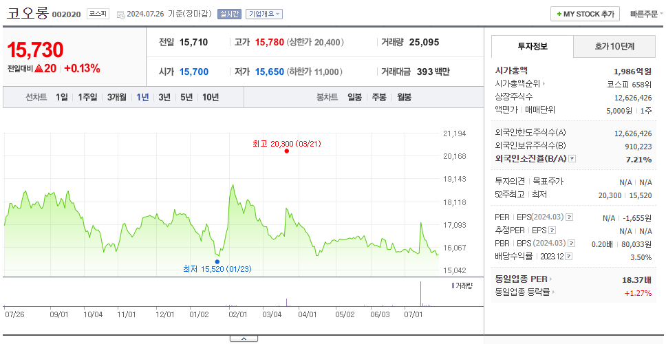Click the 18.37배 sector PER value
This screenshot has height=344, width=666.
636,280
